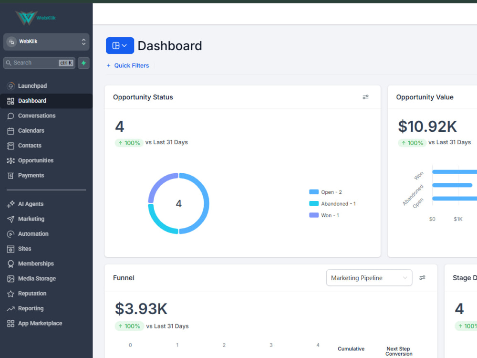
Task: Click the Reputation star icon
Action: tap(10, 294)
